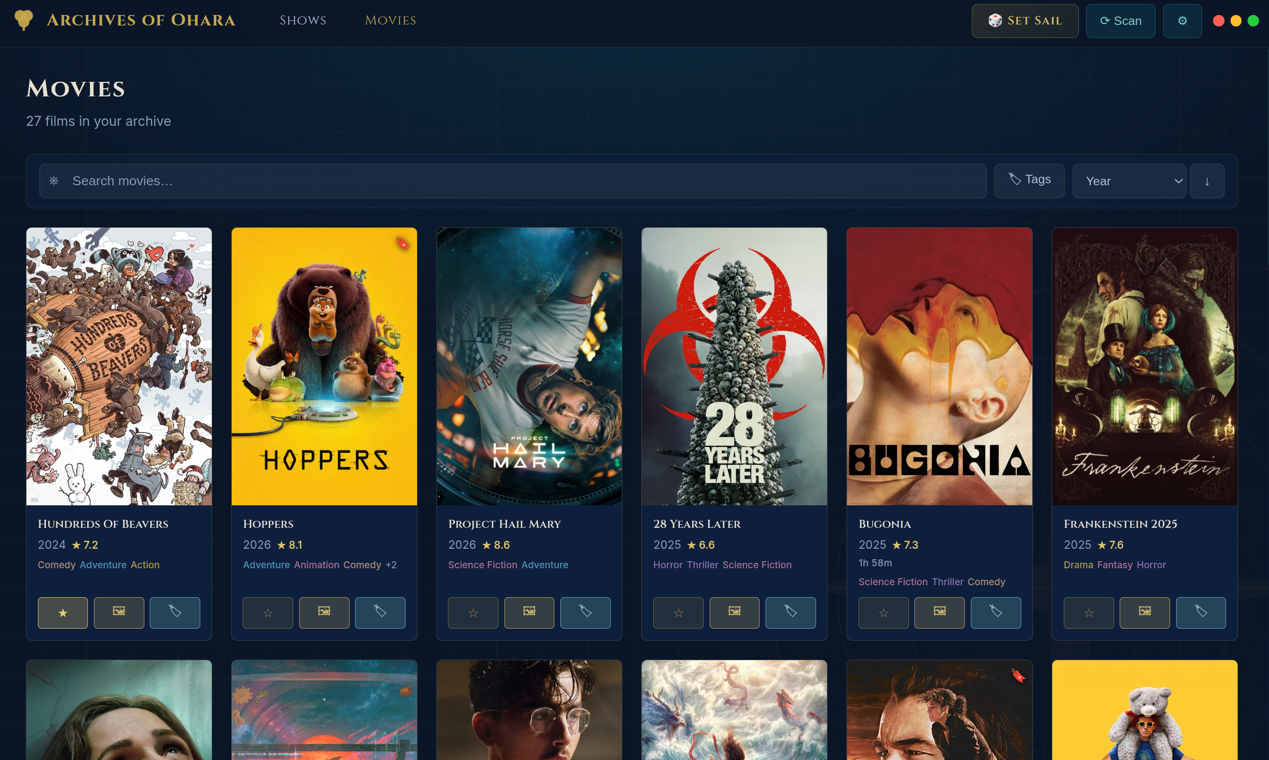Click the Frankenstein 2025 title

point(1120,524)
